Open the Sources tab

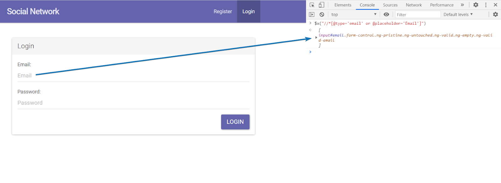[390, 5]
